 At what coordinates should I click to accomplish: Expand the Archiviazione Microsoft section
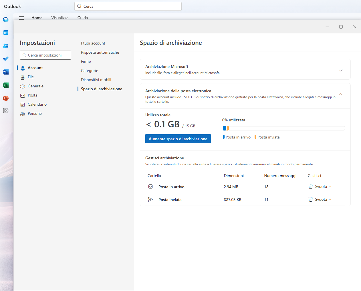tap(340, 71)
